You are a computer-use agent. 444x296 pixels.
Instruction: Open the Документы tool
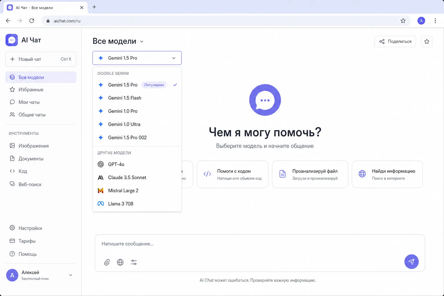(41, 159)
